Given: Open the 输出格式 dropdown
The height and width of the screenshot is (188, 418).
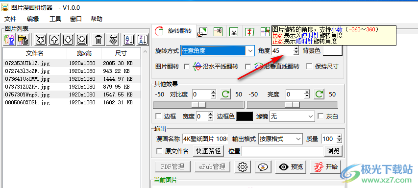Looking at the screenshot, I should tap(280, 139).
